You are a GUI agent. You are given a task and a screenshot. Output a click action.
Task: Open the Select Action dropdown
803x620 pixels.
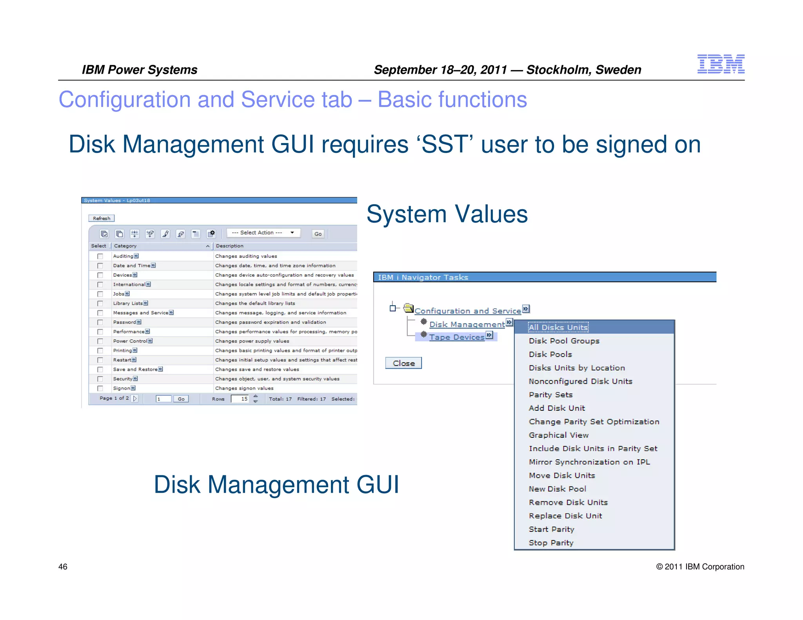click(x=263, y=233)
